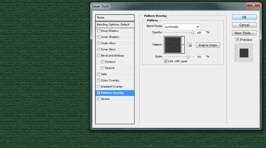The image size is (266, 148).
Task: Click the Opacity slider handle
Action: (193, 32)
